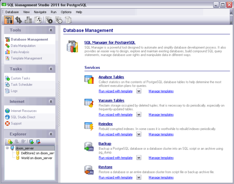Open template dropdown for Analyze Tables
The image size is (234, 184).
point(139,91)
